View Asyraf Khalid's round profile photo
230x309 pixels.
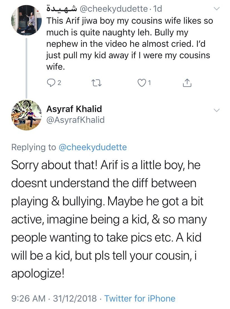(x=26, y=114)
